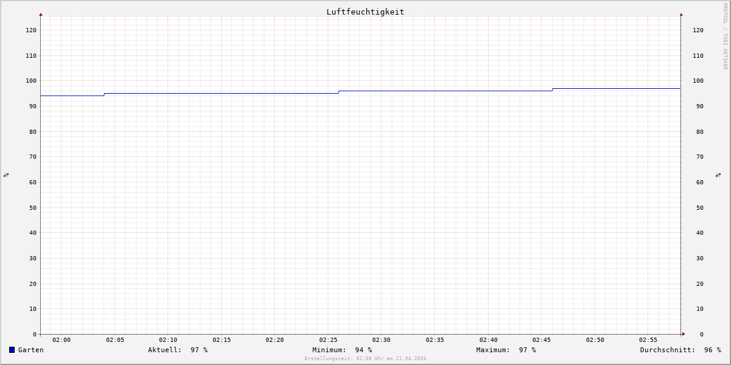
Task: Click the left axis % unit label
Action: point(6,175)
